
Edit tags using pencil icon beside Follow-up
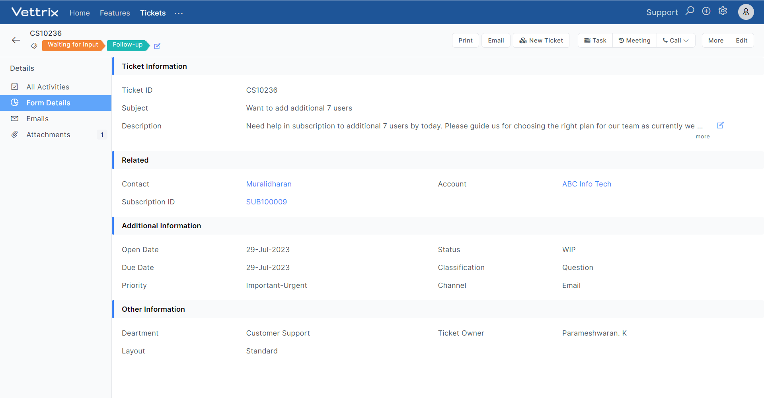(157, 46)
